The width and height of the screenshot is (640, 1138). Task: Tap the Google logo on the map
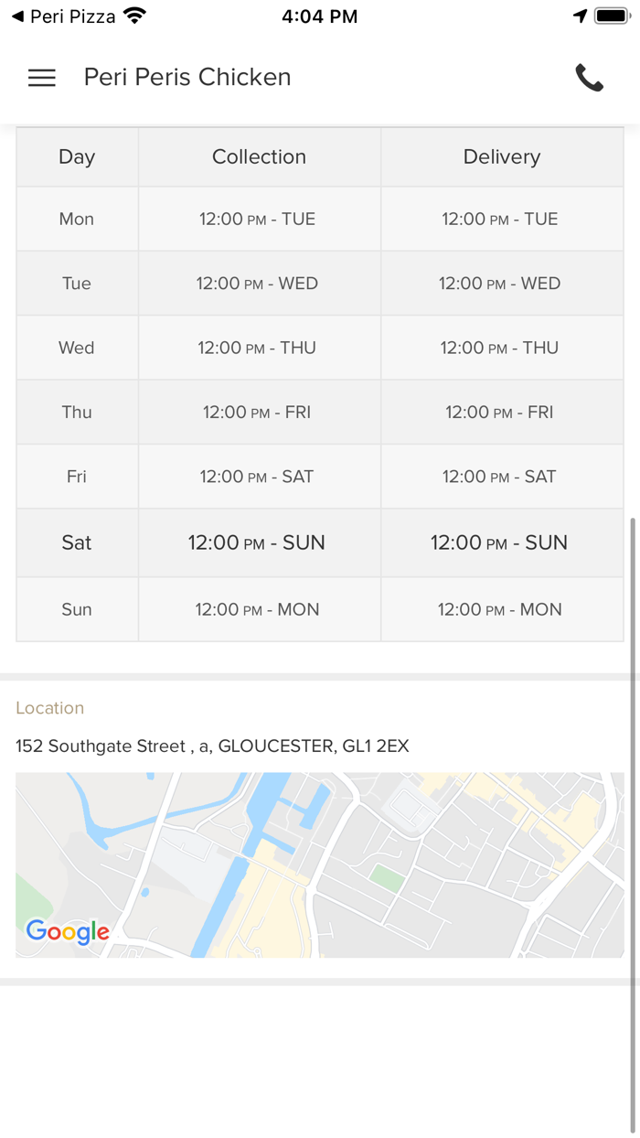(68, 931)
